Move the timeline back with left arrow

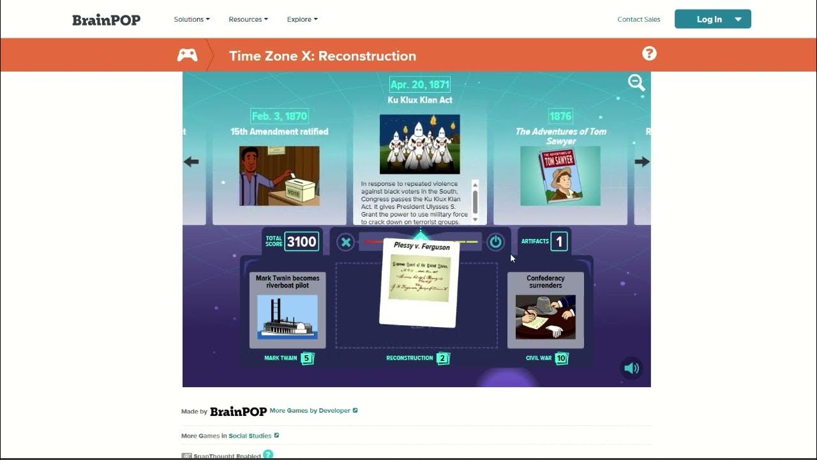click(x=191, y=162)
